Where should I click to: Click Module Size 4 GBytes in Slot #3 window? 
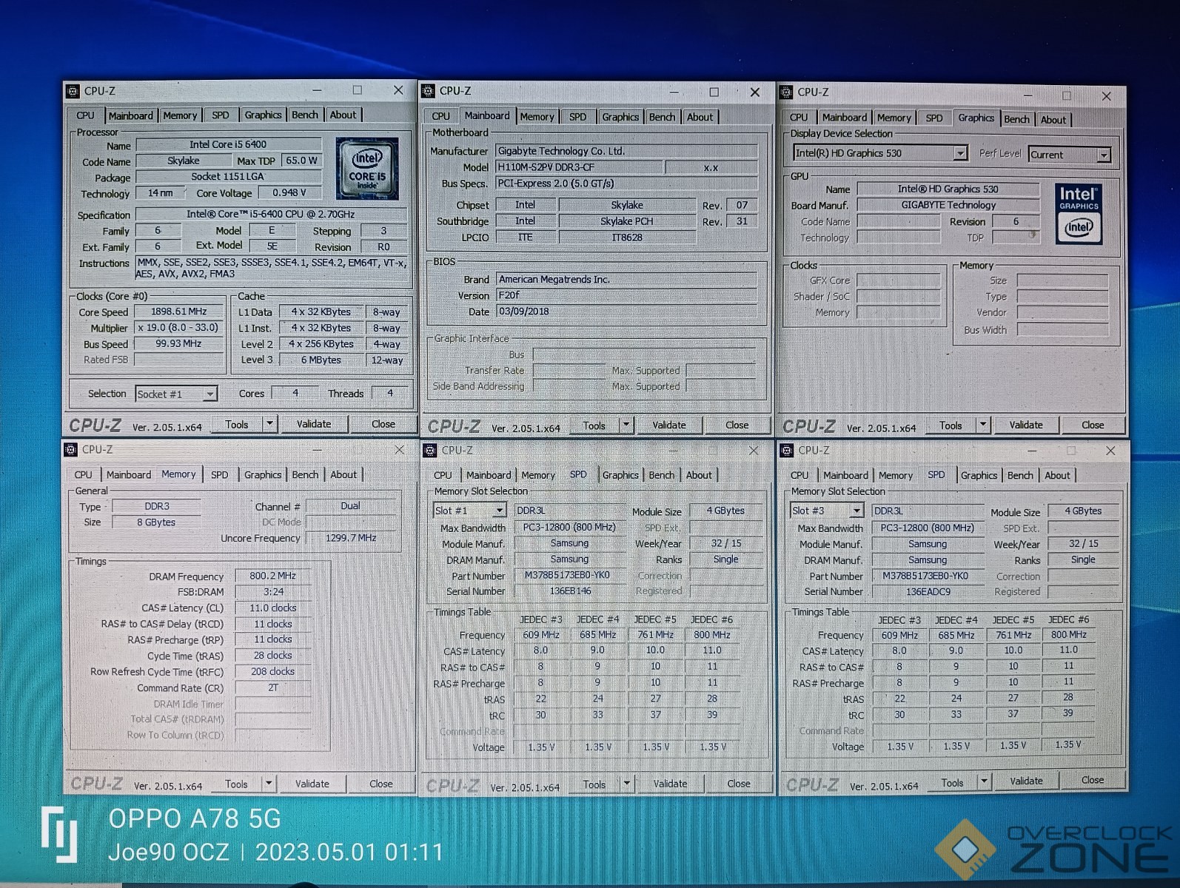point(1083,511)
